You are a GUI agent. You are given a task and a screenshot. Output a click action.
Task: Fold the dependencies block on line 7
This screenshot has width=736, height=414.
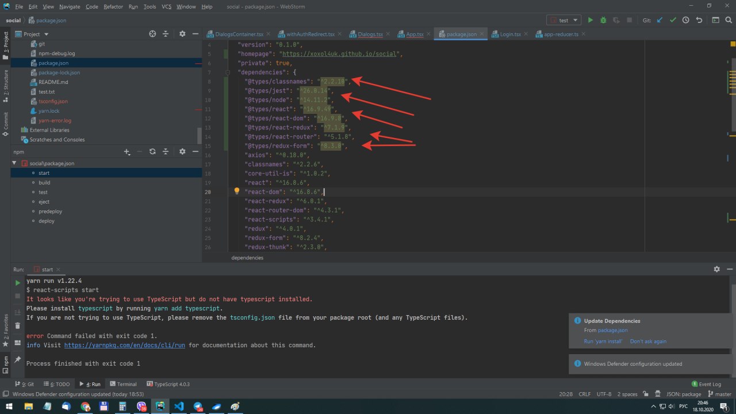(228, 72)
